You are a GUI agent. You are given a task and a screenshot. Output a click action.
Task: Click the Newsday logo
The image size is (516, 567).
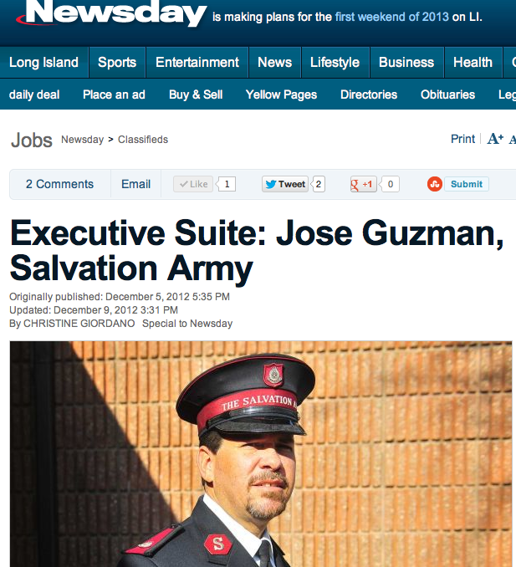point(112,13)
